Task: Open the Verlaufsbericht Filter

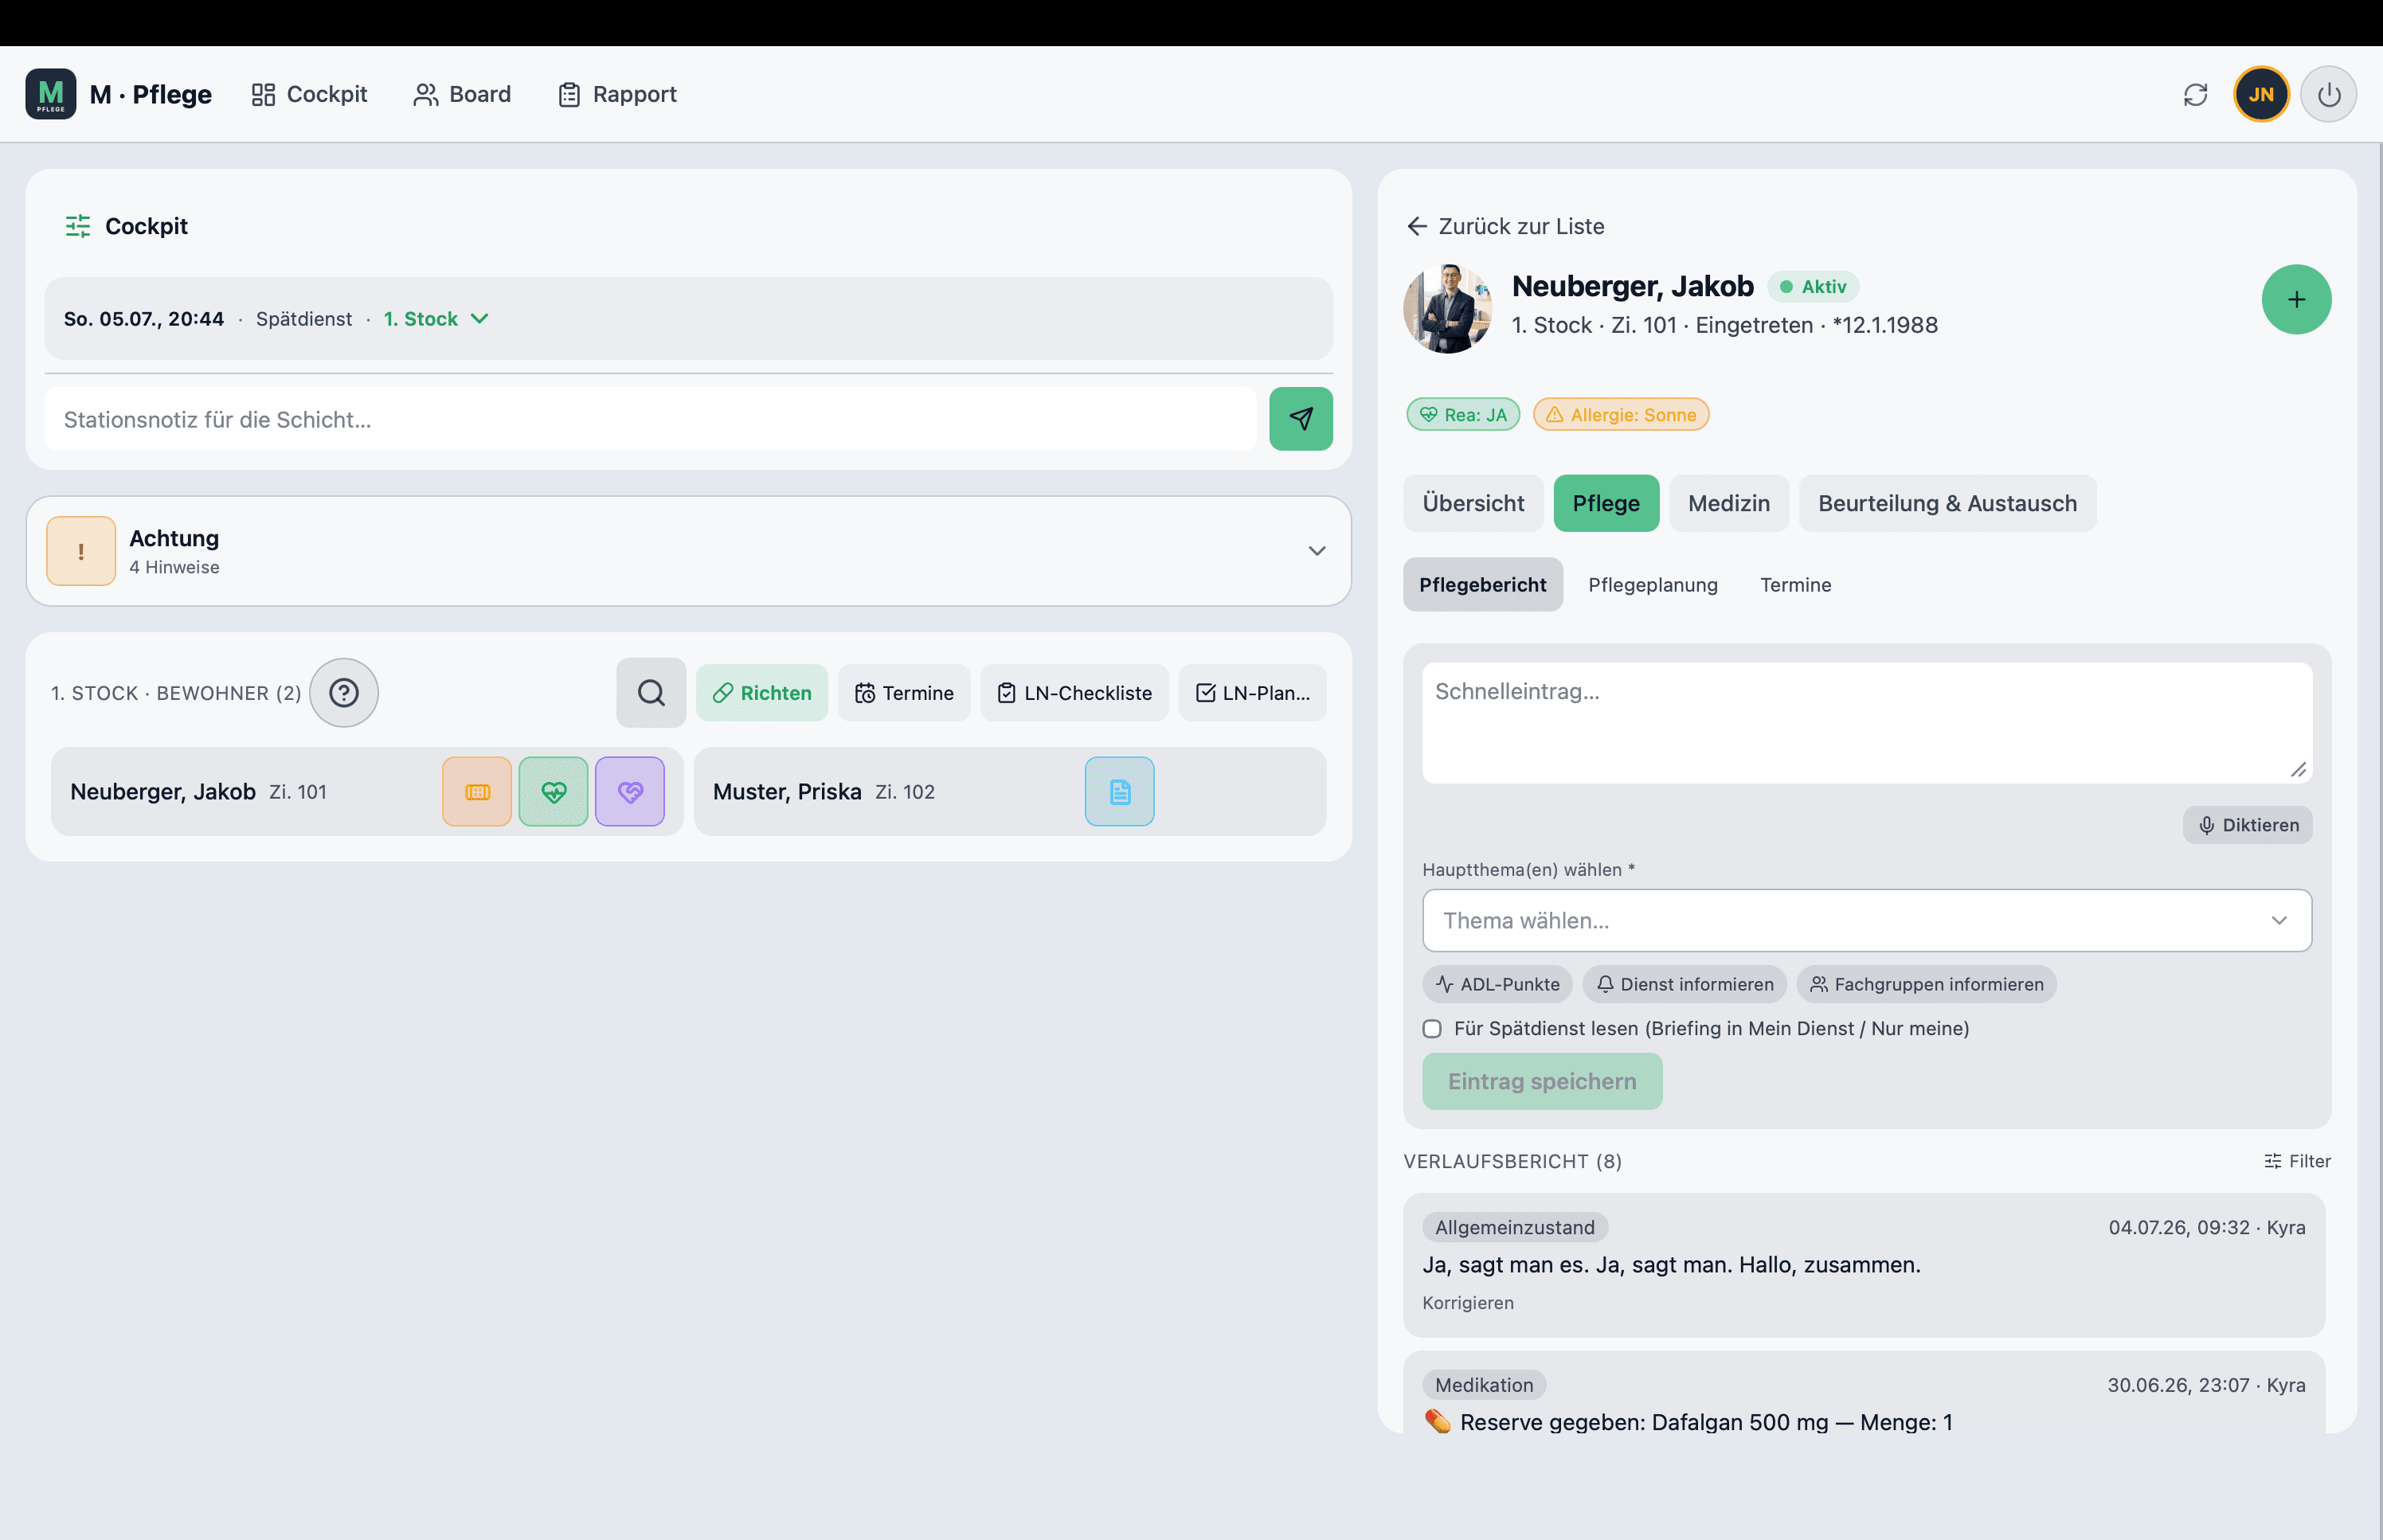Action: [x=2297, y=1161]
